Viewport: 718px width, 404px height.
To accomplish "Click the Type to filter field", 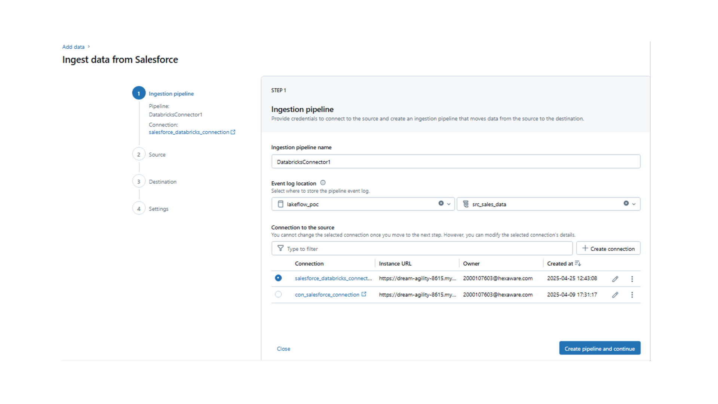I will 422,248.
